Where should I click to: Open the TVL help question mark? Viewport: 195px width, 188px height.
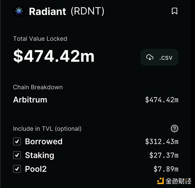[x=175, y=129]
